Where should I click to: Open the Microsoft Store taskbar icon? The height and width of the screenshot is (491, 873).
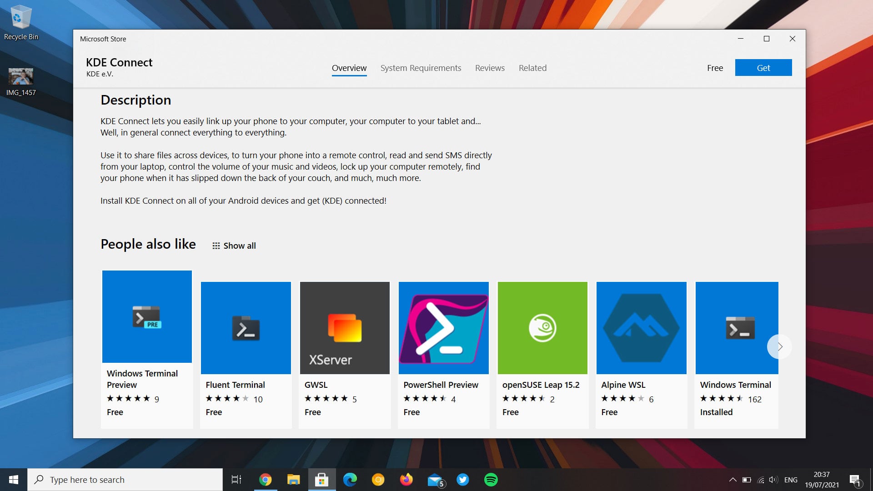pyautogui.click(x=322, y=479)
